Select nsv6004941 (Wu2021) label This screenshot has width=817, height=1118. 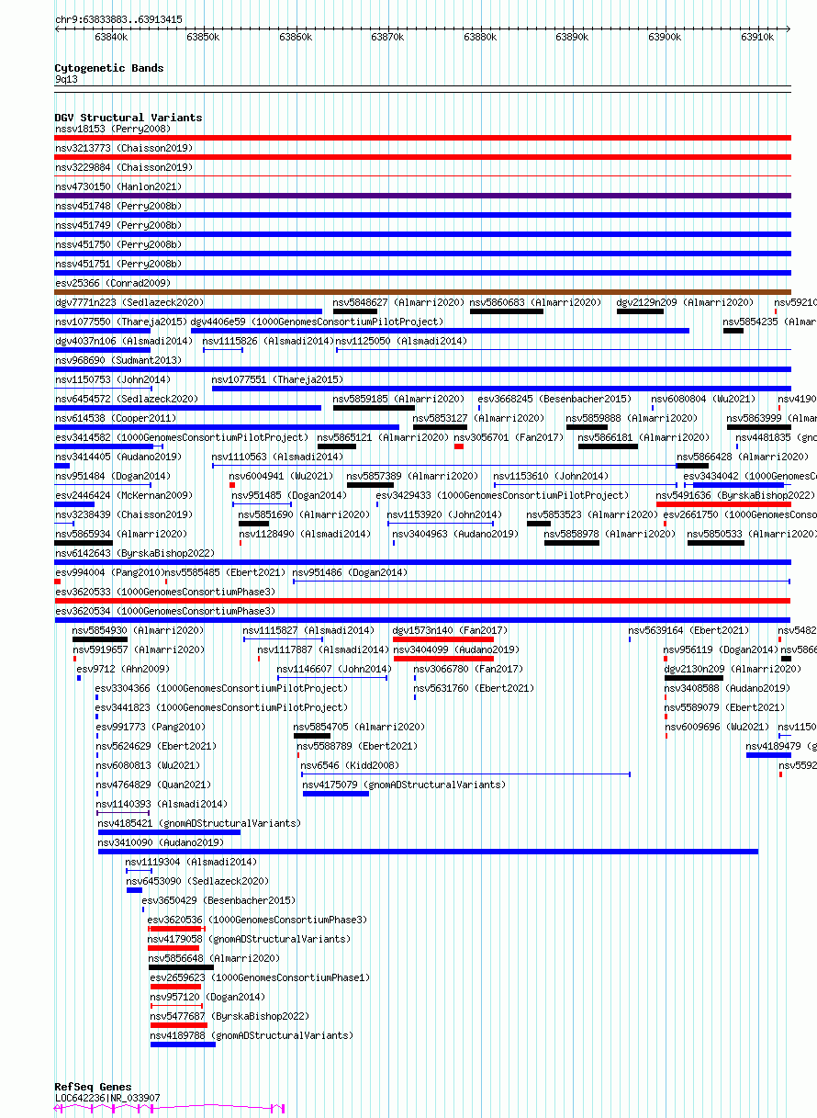click(x=282, y=476)
